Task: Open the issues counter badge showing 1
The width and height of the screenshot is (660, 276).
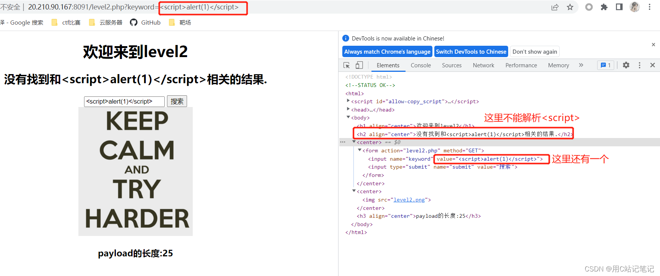Action: tap(605, 65)
